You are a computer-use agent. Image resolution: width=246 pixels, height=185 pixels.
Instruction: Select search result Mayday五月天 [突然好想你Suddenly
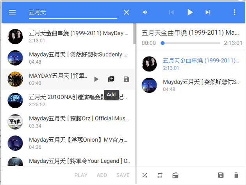coord(68,58)
